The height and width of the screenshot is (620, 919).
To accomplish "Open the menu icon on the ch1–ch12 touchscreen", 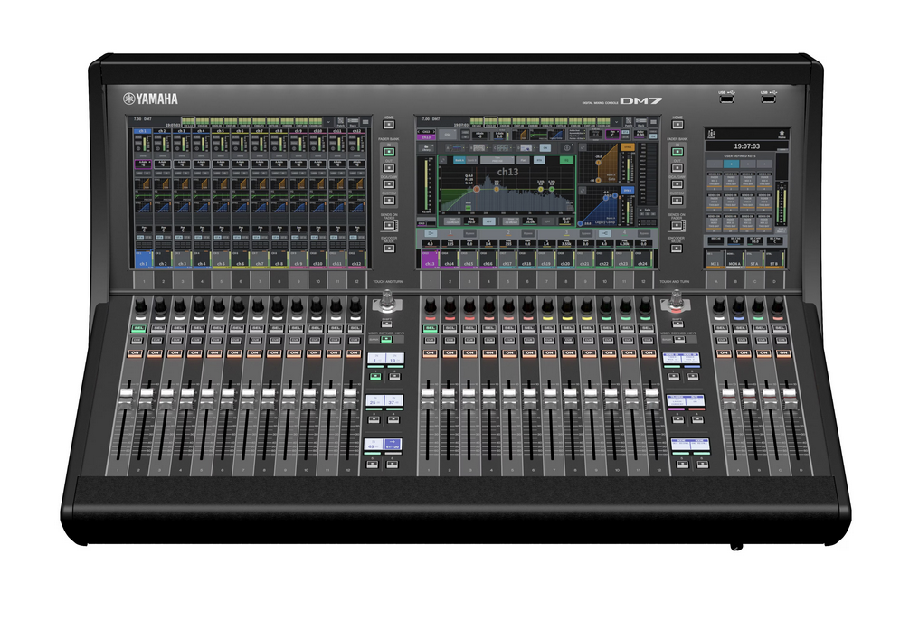I will [x=365, y=122].
